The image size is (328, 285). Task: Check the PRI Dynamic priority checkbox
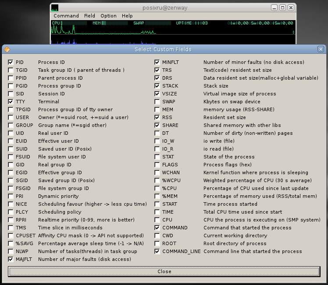(x=11, y=196)
